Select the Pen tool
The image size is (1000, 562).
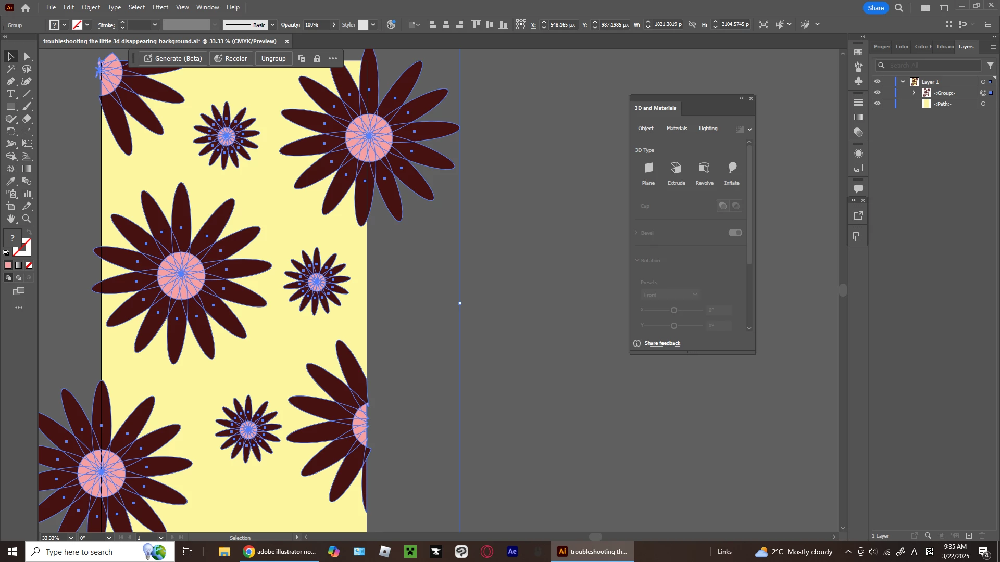click(x=10, y=81)
